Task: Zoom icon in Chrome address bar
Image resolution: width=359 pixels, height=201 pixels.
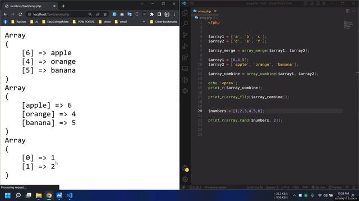Action: (x=90, y=14)
